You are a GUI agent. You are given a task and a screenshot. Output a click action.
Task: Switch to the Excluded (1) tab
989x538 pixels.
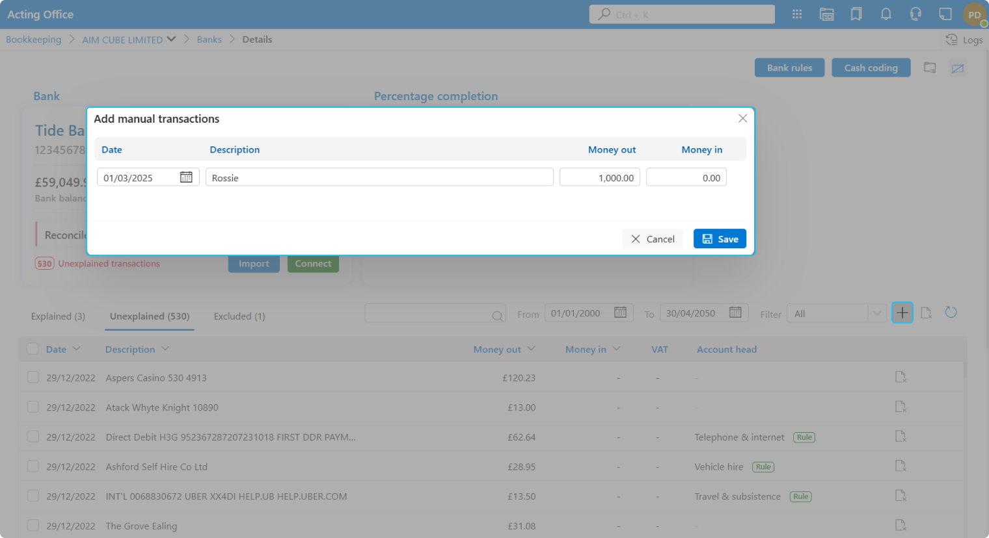[239, 316]
